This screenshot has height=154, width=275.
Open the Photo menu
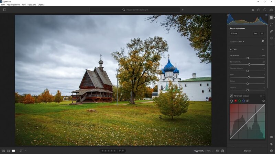point(23,5)
